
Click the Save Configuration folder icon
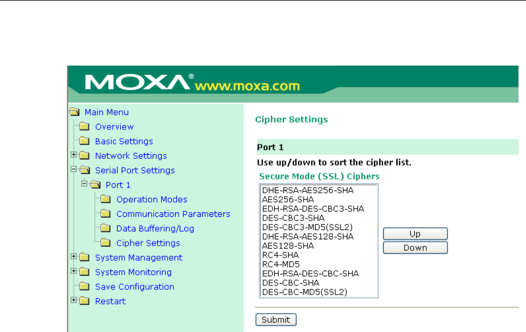[x=85, y=287]
